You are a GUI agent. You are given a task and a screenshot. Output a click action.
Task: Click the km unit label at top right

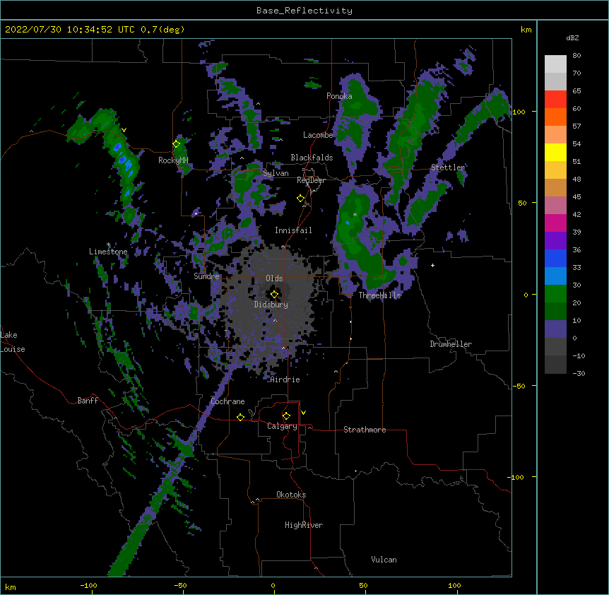(526, 30)
